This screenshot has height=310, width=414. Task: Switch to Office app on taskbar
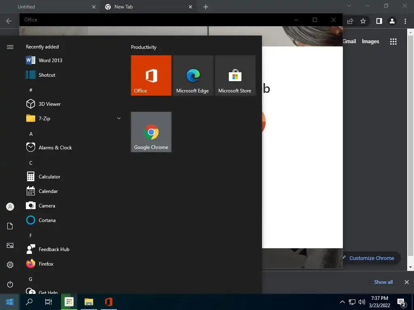[x=109, y=302]
